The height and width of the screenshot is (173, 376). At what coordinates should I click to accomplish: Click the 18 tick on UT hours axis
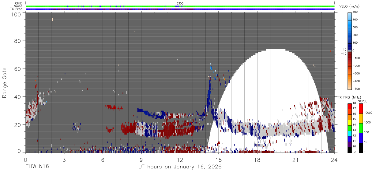coord(257,160)
